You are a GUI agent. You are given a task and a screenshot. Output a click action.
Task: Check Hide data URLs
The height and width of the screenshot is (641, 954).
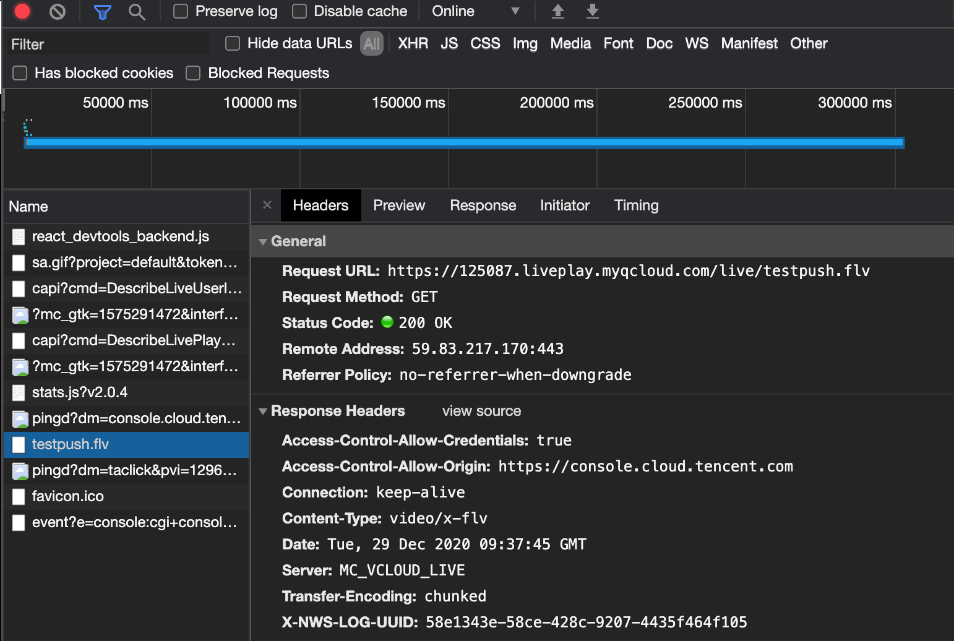[233, 43]
